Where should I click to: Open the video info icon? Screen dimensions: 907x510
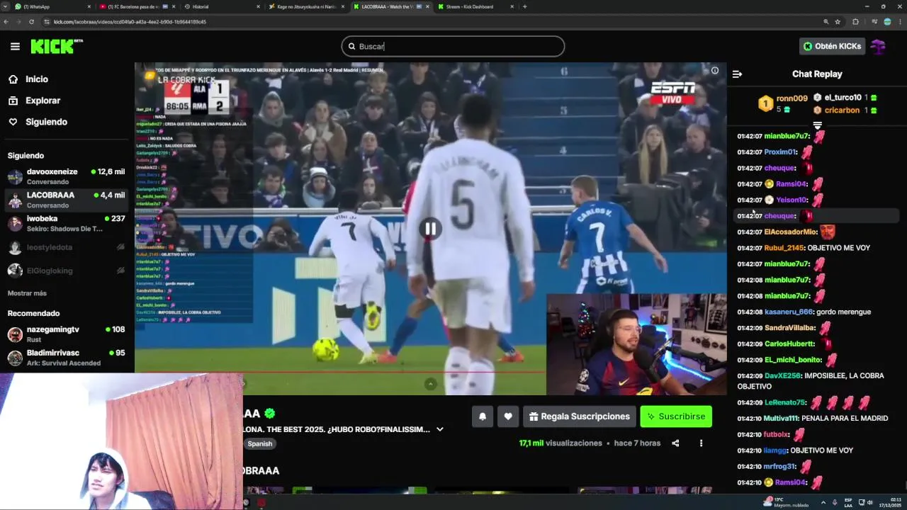pos(715,70)
